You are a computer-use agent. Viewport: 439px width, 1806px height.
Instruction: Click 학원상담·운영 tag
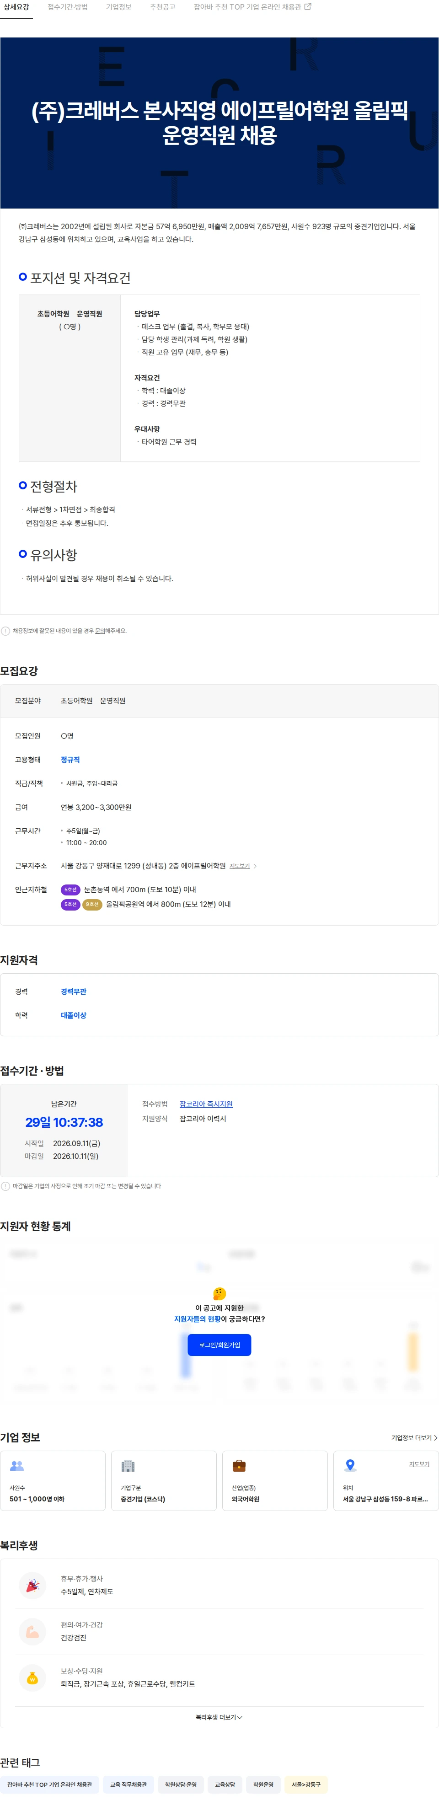(181, 1784)
